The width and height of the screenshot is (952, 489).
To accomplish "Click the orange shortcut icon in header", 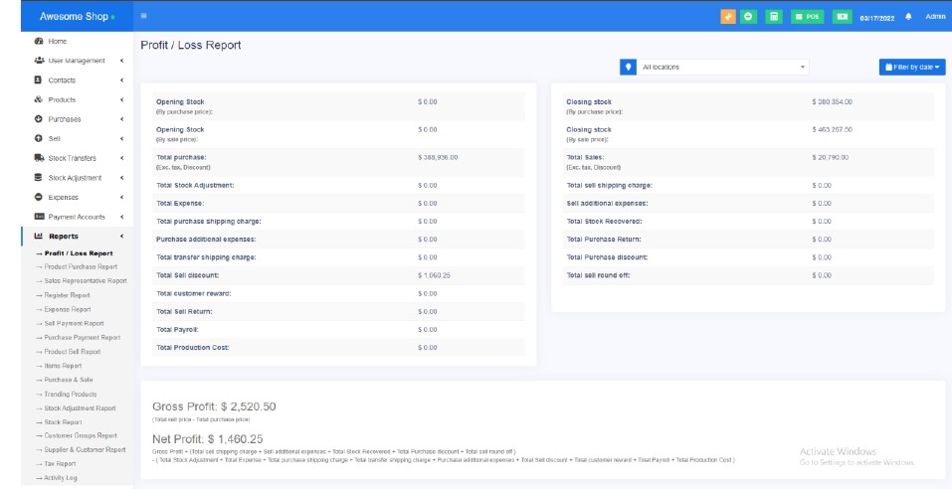I will (728, 16).
